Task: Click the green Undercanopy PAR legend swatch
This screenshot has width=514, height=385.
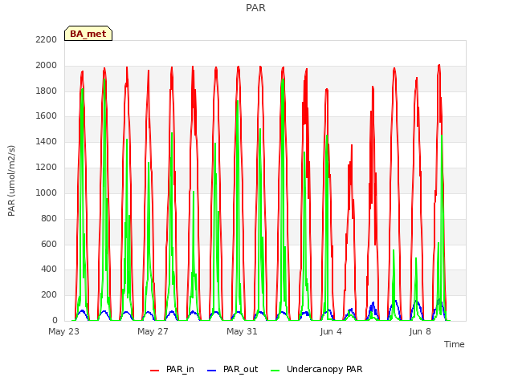Action: point(275,371)
